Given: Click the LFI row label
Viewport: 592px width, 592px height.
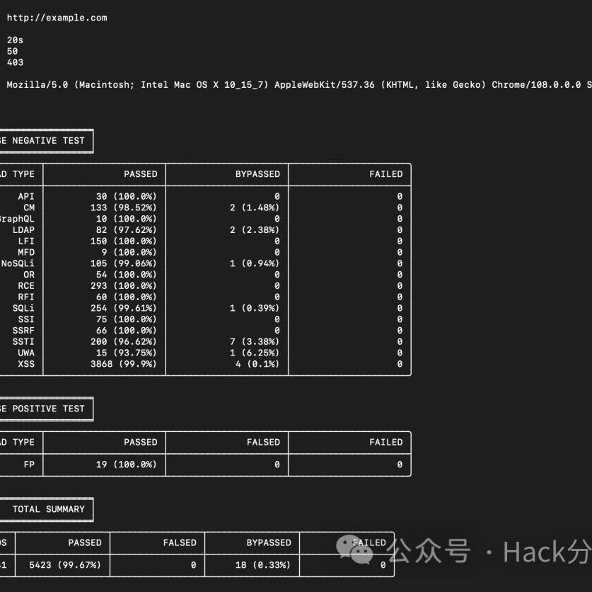Looking at the screenshot, I should tap(26, 241).
